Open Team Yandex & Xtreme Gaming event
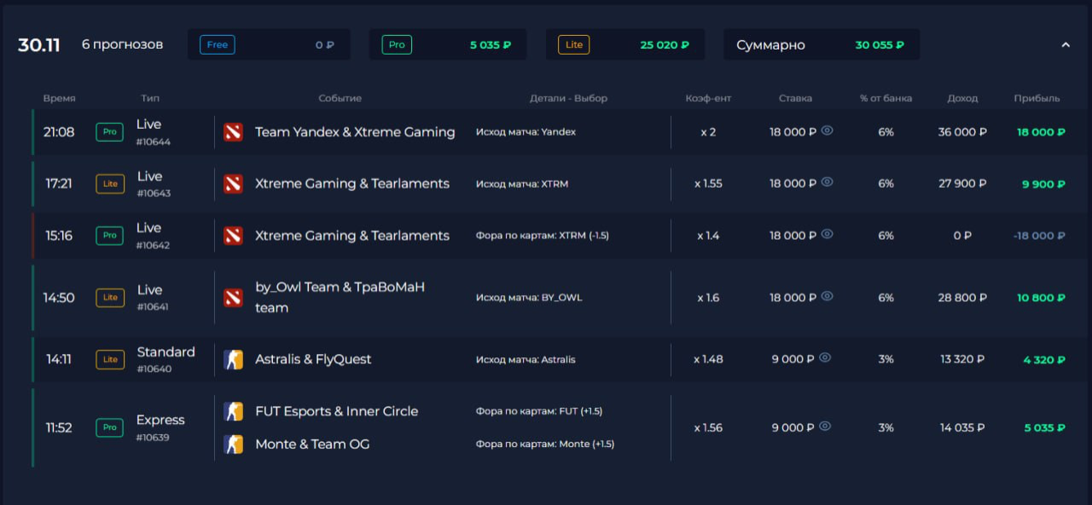 pos(355,132)
